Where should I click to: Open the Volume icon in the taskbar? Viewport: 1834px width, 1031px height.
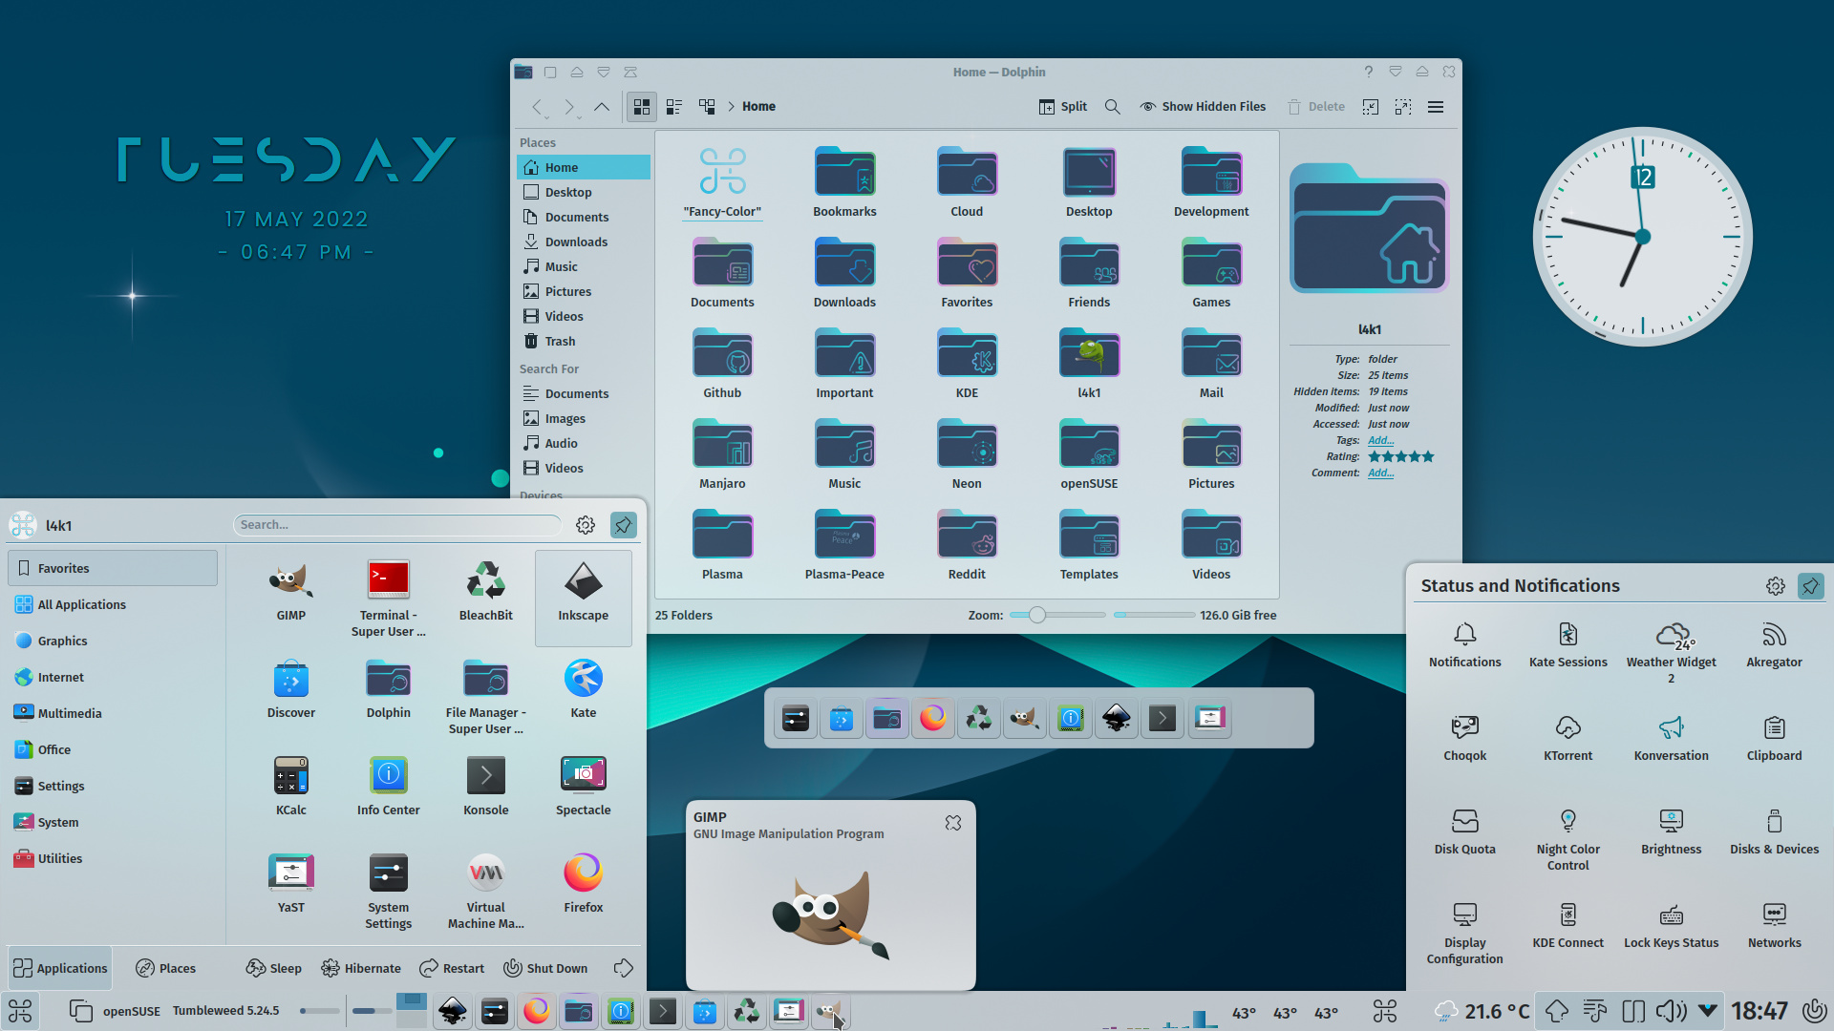[1671, 1010]
